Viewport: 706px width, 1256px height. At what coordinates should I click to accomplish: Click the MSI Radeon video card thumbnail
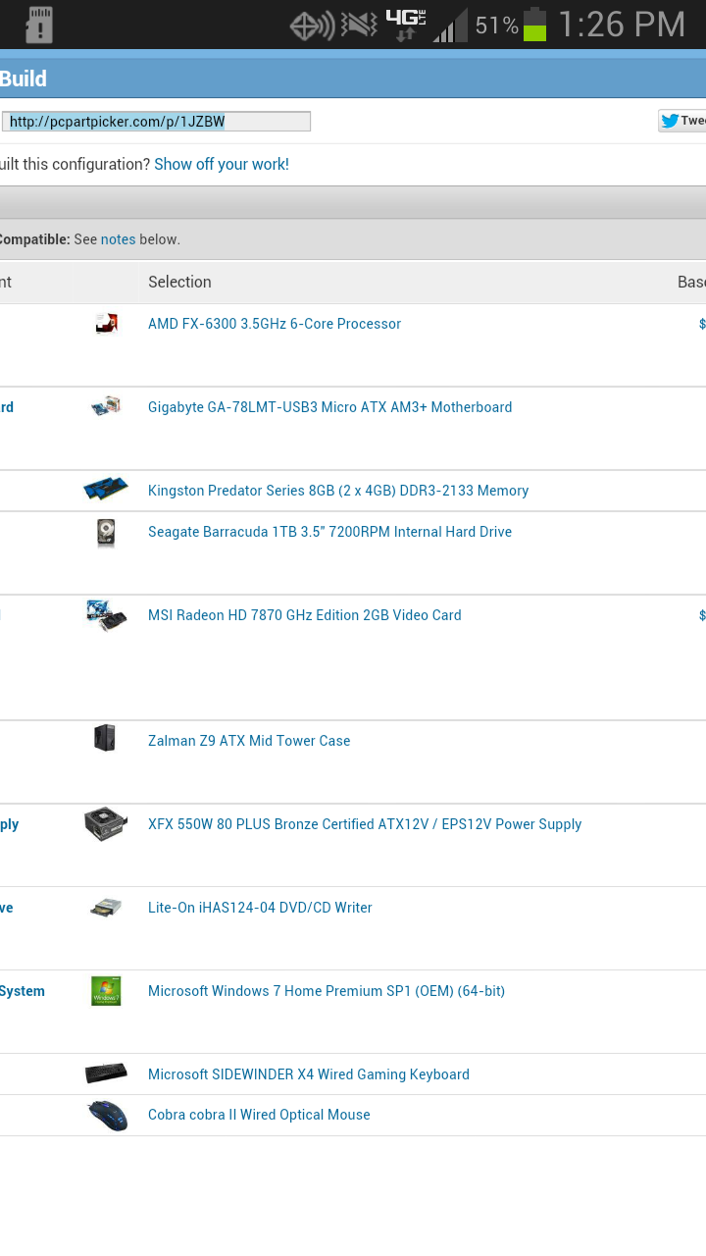tap(106, 615)
